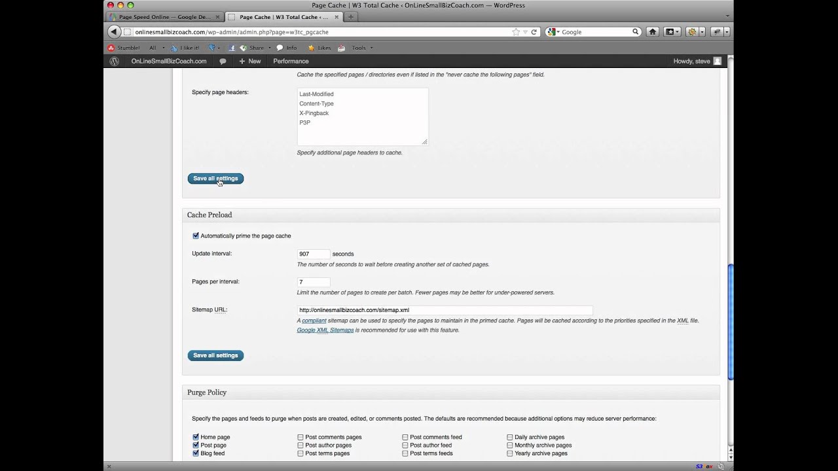Check the Daily archive pages checkbox
This screenshot has height=471, width=838.
pos(510,437)
